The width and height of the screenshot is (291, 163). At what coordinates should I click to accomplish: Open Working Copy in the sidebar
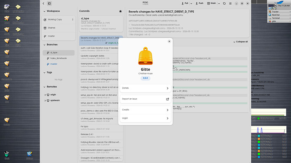click(59, 19)
